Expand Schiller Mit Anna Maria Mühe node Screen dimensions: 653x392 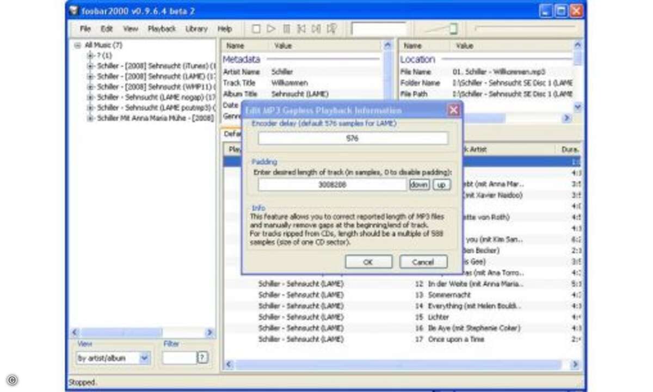tap(90, 118)
